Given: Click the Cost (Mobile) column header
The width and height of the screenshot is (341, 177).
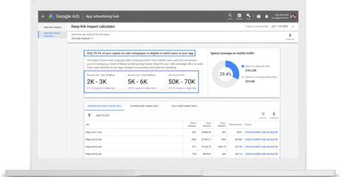Looking at the screenshot, I should (x=206, y=124).
